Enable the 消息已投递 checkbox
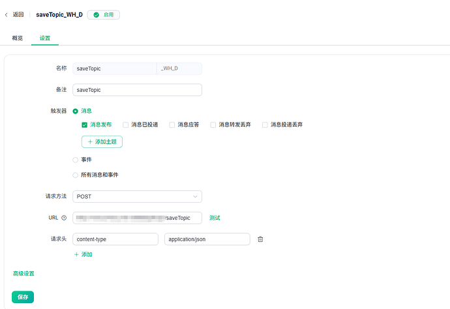This screenshot has height=309, width=450. click(x=126, y=125)
